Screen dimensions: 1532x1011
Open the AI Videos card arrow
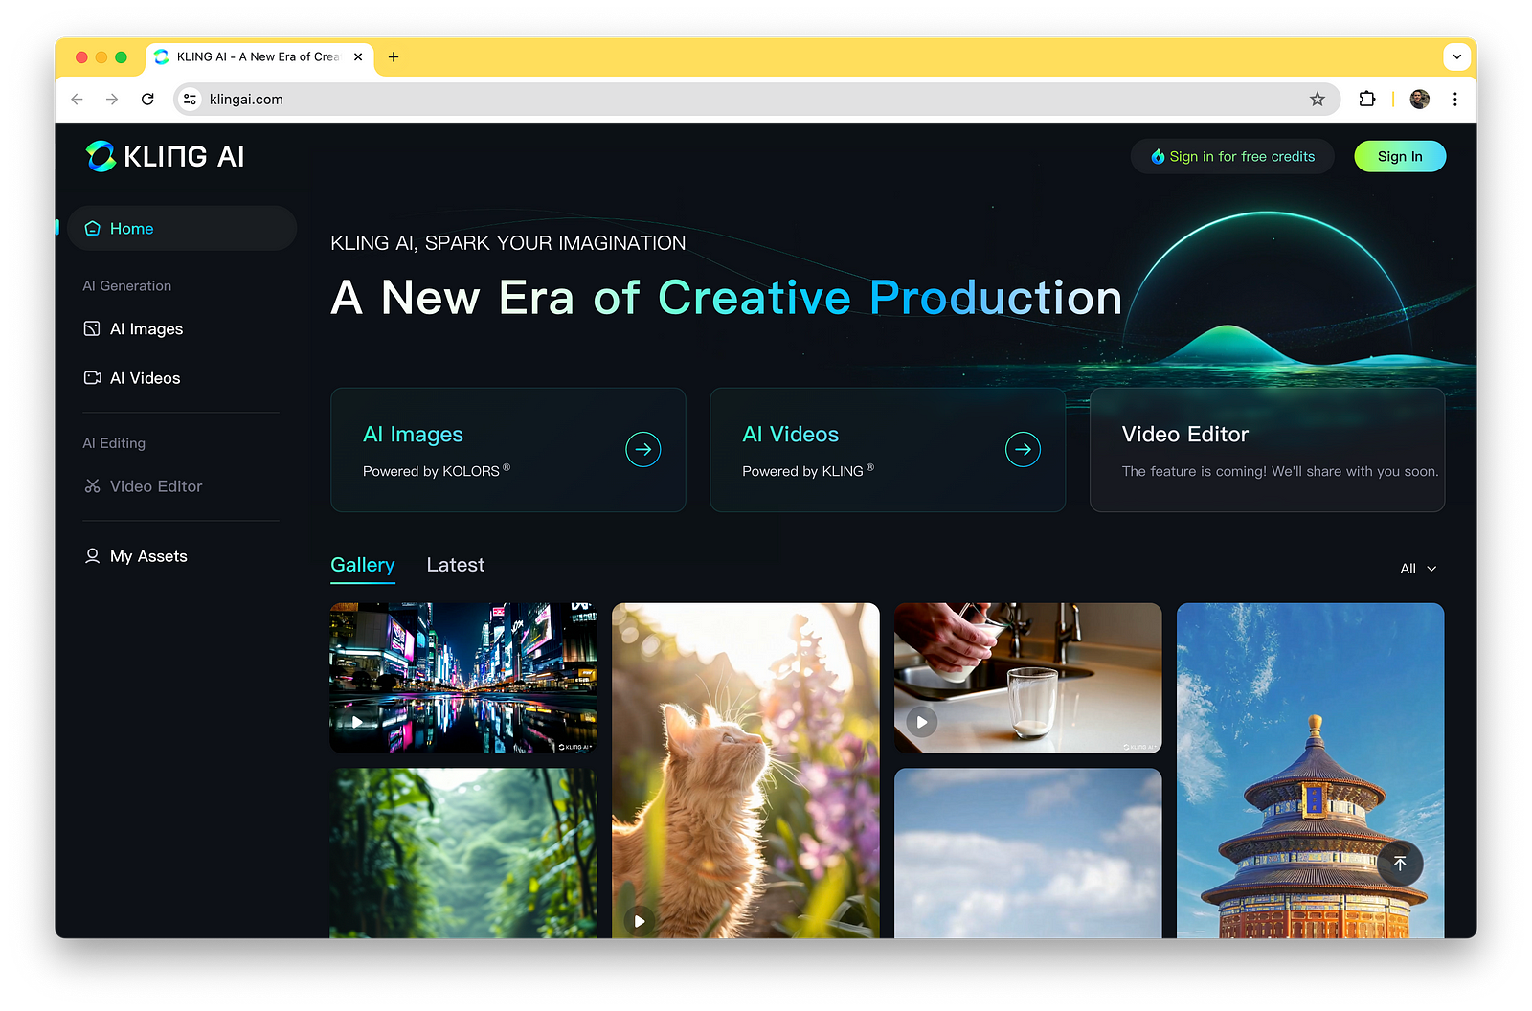coord(1023,449)
